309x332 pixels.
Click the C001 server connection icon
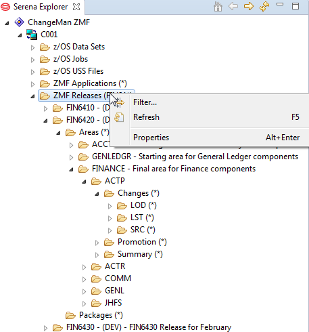tap(32, 35)
